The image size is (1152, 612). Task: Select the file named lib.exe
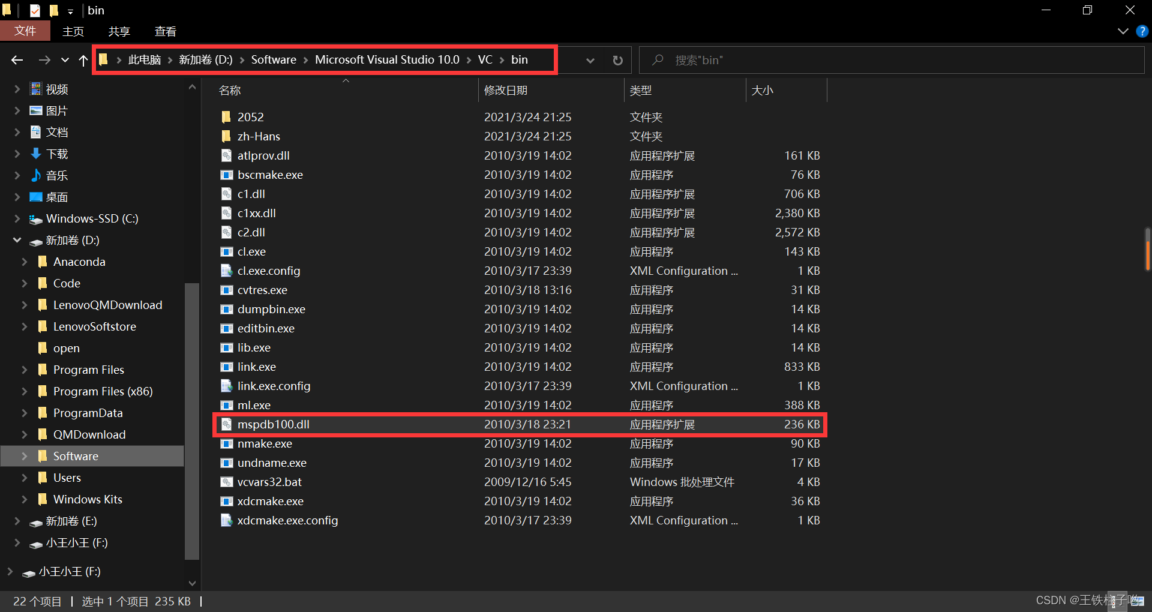point(254,347)
